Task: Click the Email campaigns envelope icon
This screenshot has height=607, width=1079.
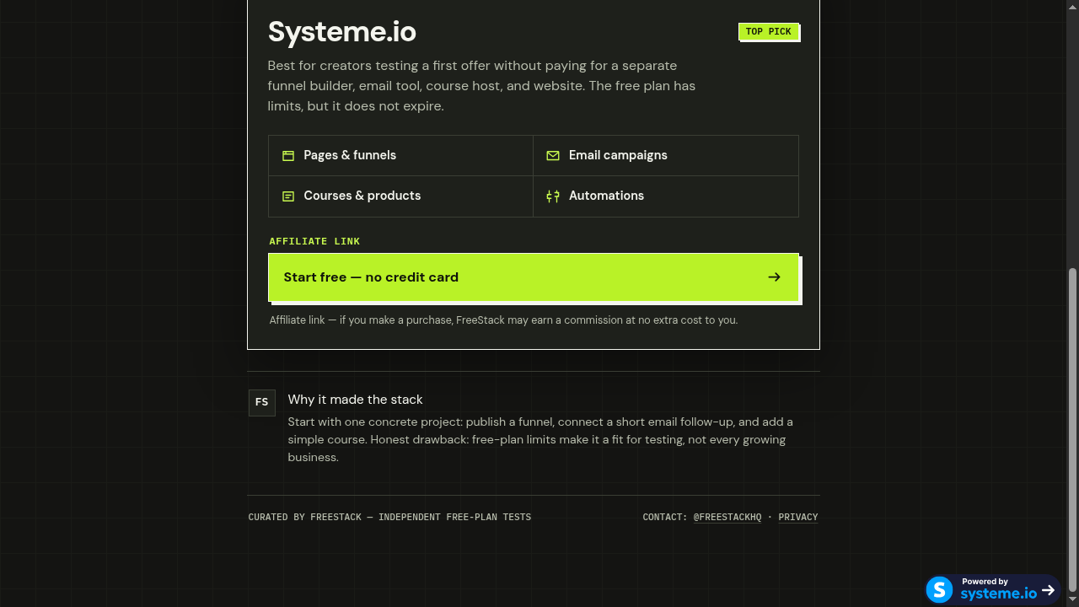Action: (553, 155)
